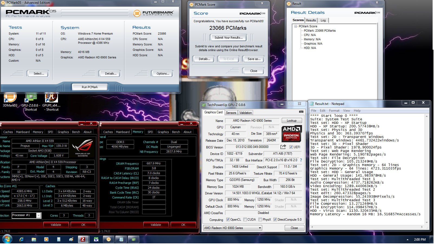This screenshot has height=245, width=434.
Task: Toggle the UEFI checkbox in GPU-Z
Action: point(291,147)
